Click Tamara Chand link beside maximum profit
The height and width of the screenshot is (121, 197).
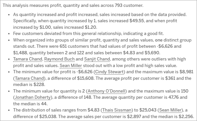[x=29, y=78]
